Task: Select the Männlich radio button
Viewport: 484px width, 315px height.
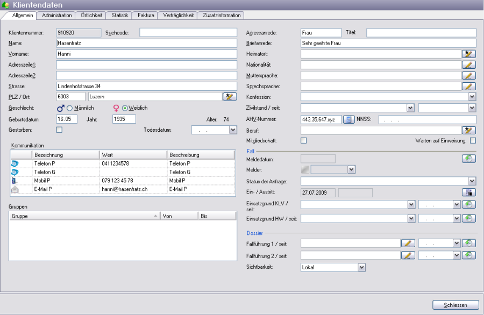Action: point(69,108)
